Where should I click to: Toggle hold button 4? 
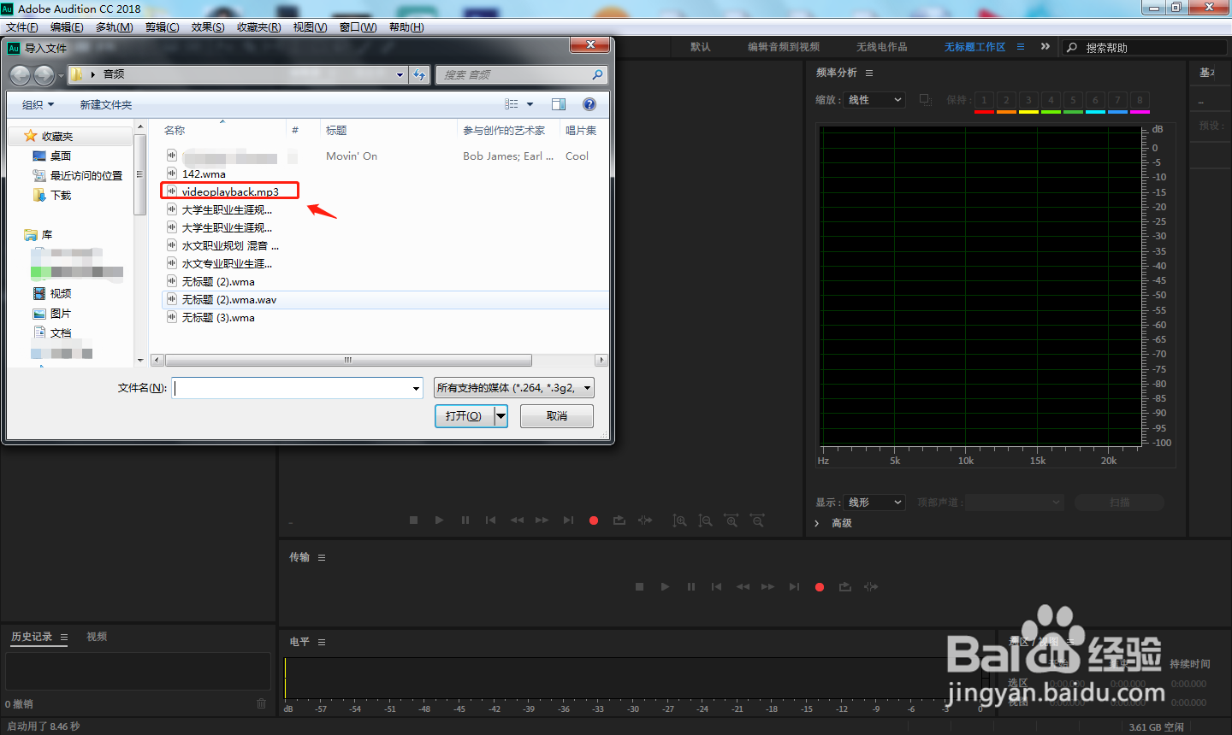pyautogui.click(x=1051, y=100)
